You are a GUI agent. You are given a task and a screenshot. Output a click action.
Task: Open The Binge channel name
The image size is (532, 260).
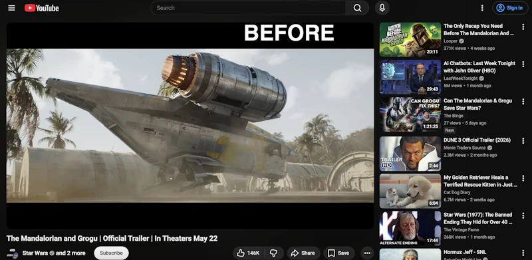coord(454,116)
